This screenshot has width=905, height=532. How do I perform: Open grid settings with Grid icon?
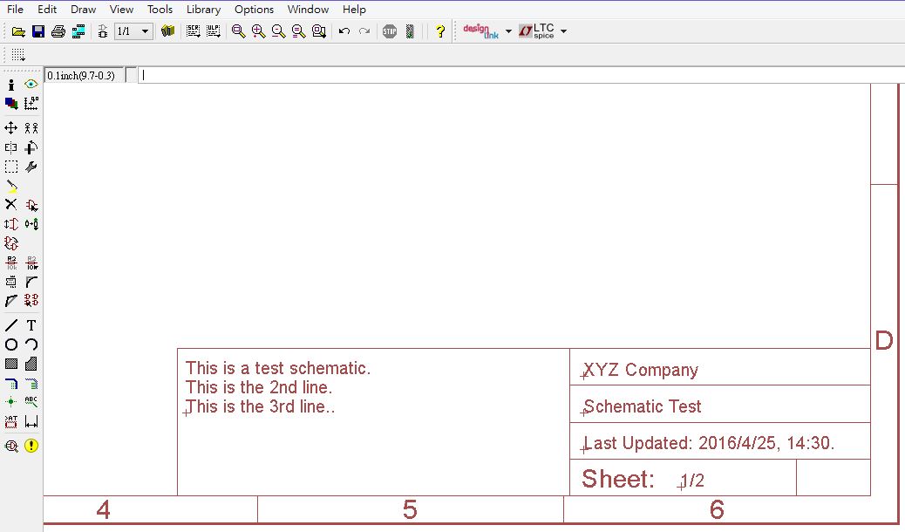(x=18, y=55)
